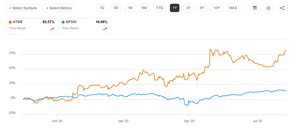Select the active 1Y range
Image resolution: width=293 pixels, height=131 pixels.
click(x=175, y=8)
